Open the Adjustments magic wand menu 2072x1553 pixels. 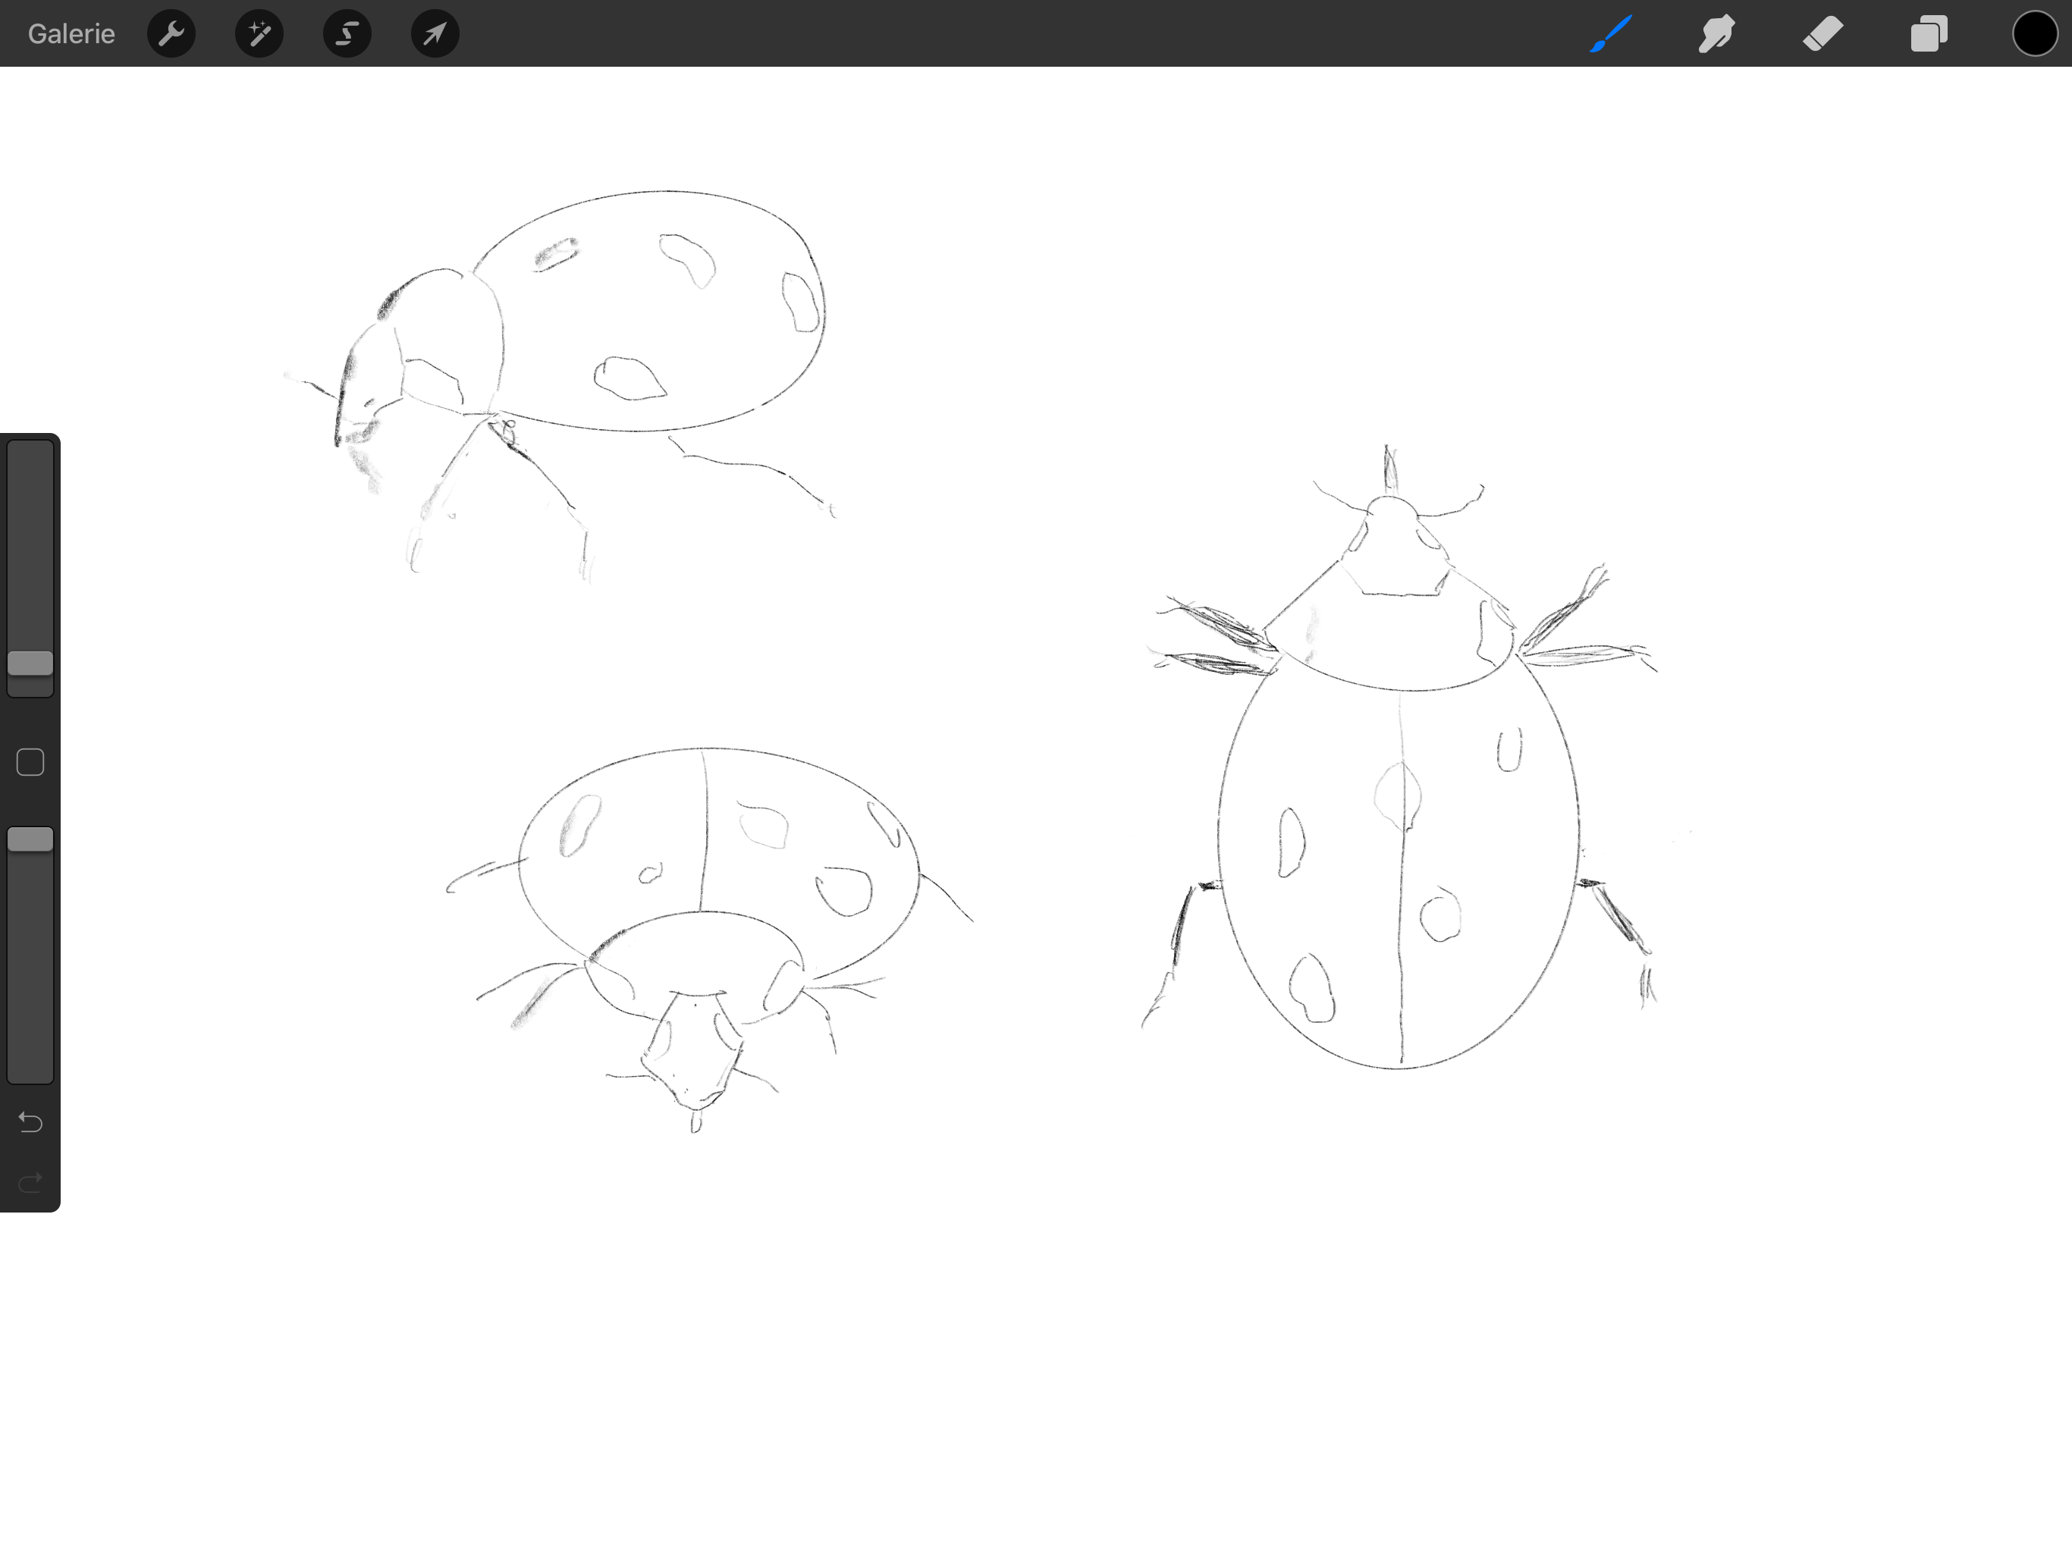tap(259, 35)
